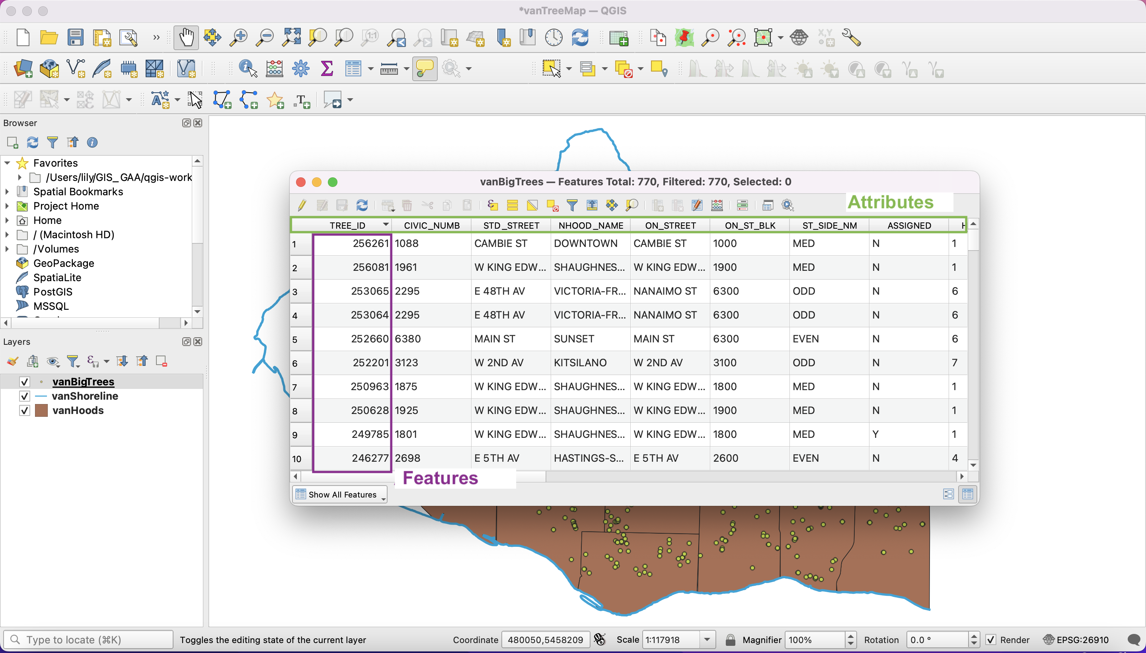
Task: Click the Type to locate search field
Action: 89,639
